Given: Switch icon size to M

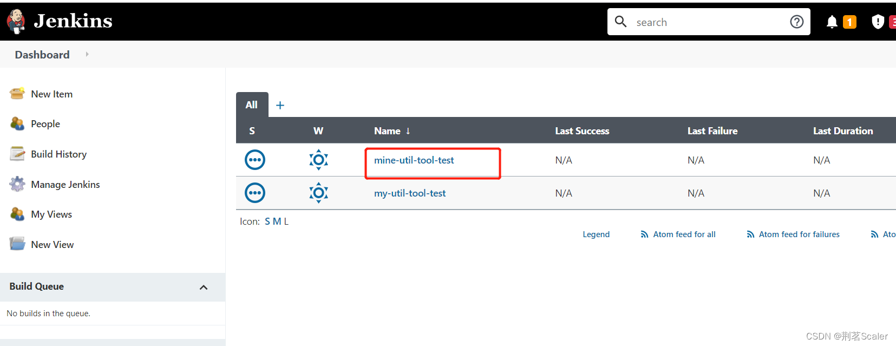Looking at the screenshot, I should (x=277, y=221).
